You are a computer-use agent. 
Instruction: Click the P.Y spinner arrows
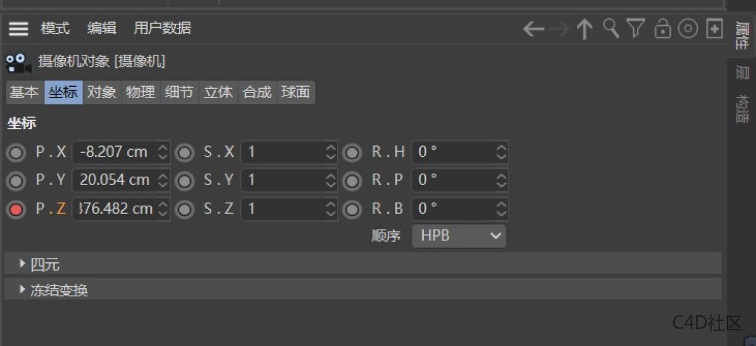(163, 181)
